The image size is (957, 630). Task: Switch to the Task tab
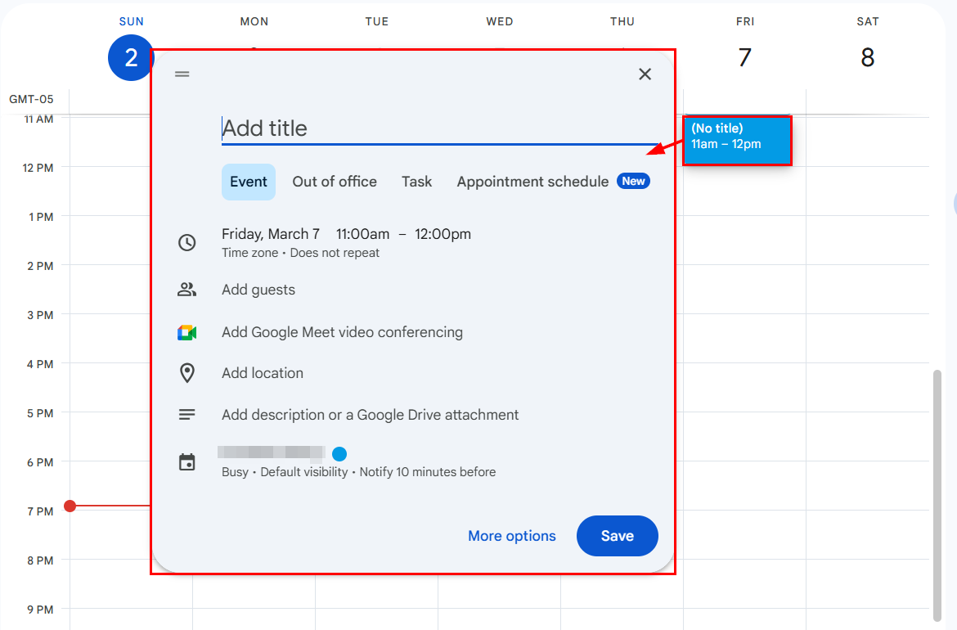[417, 182]
